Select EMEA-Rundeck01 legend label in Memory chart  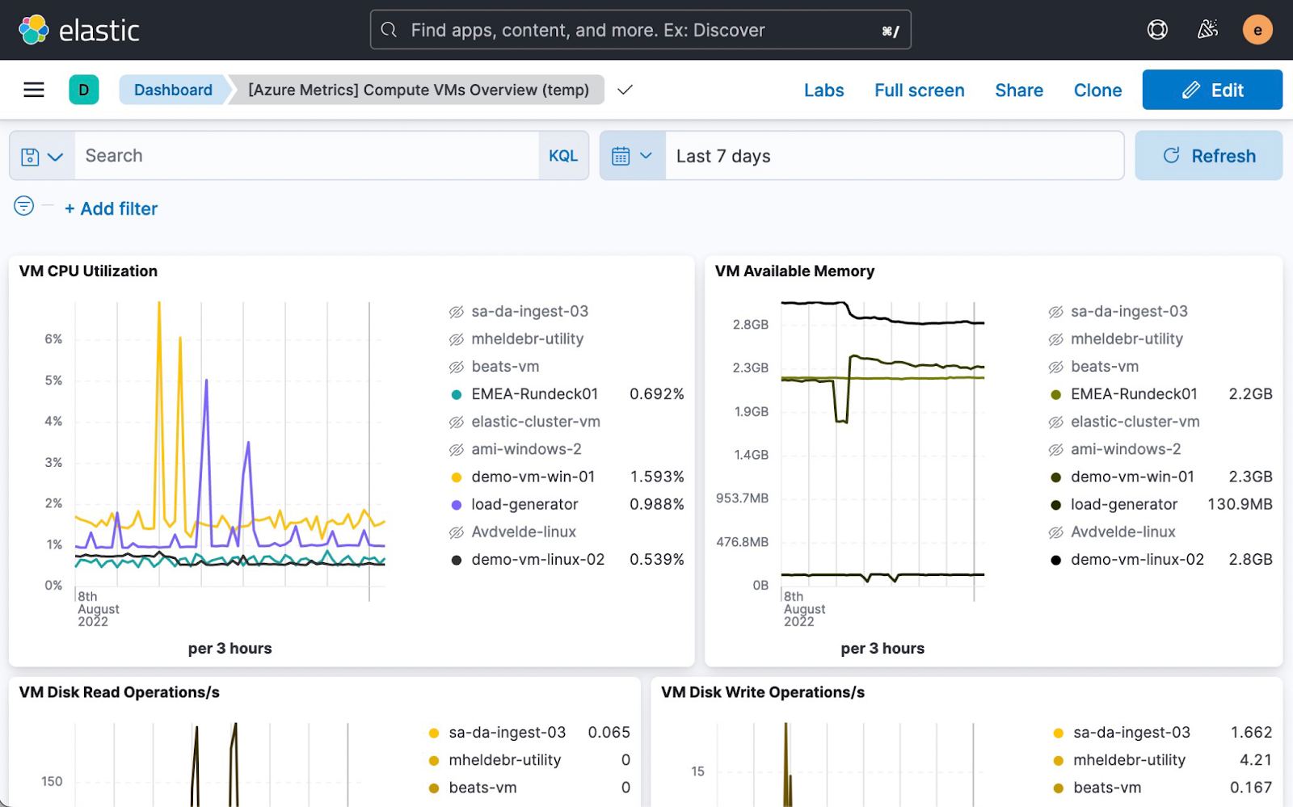click(x=1134, y=394)
